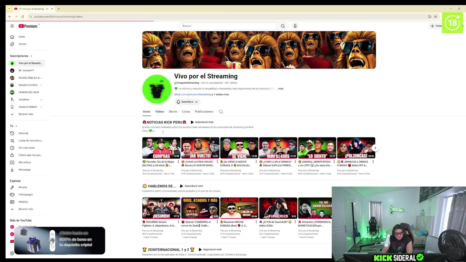Expand the Tú section arrow
The width and height of the screenshot is (466, 262).
coord(16,126)
